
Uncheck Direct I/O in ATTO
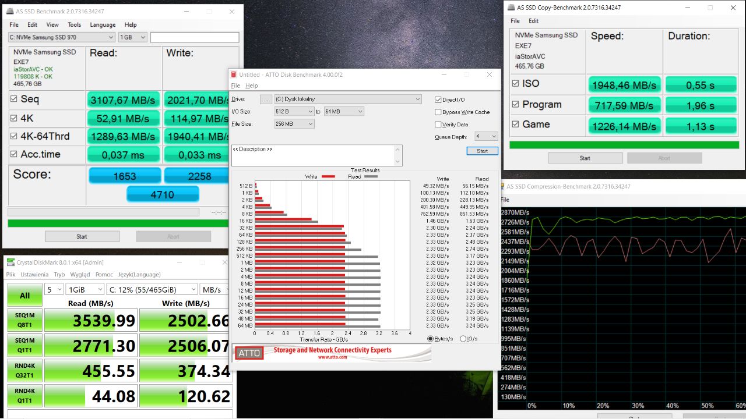pos(438,100)
